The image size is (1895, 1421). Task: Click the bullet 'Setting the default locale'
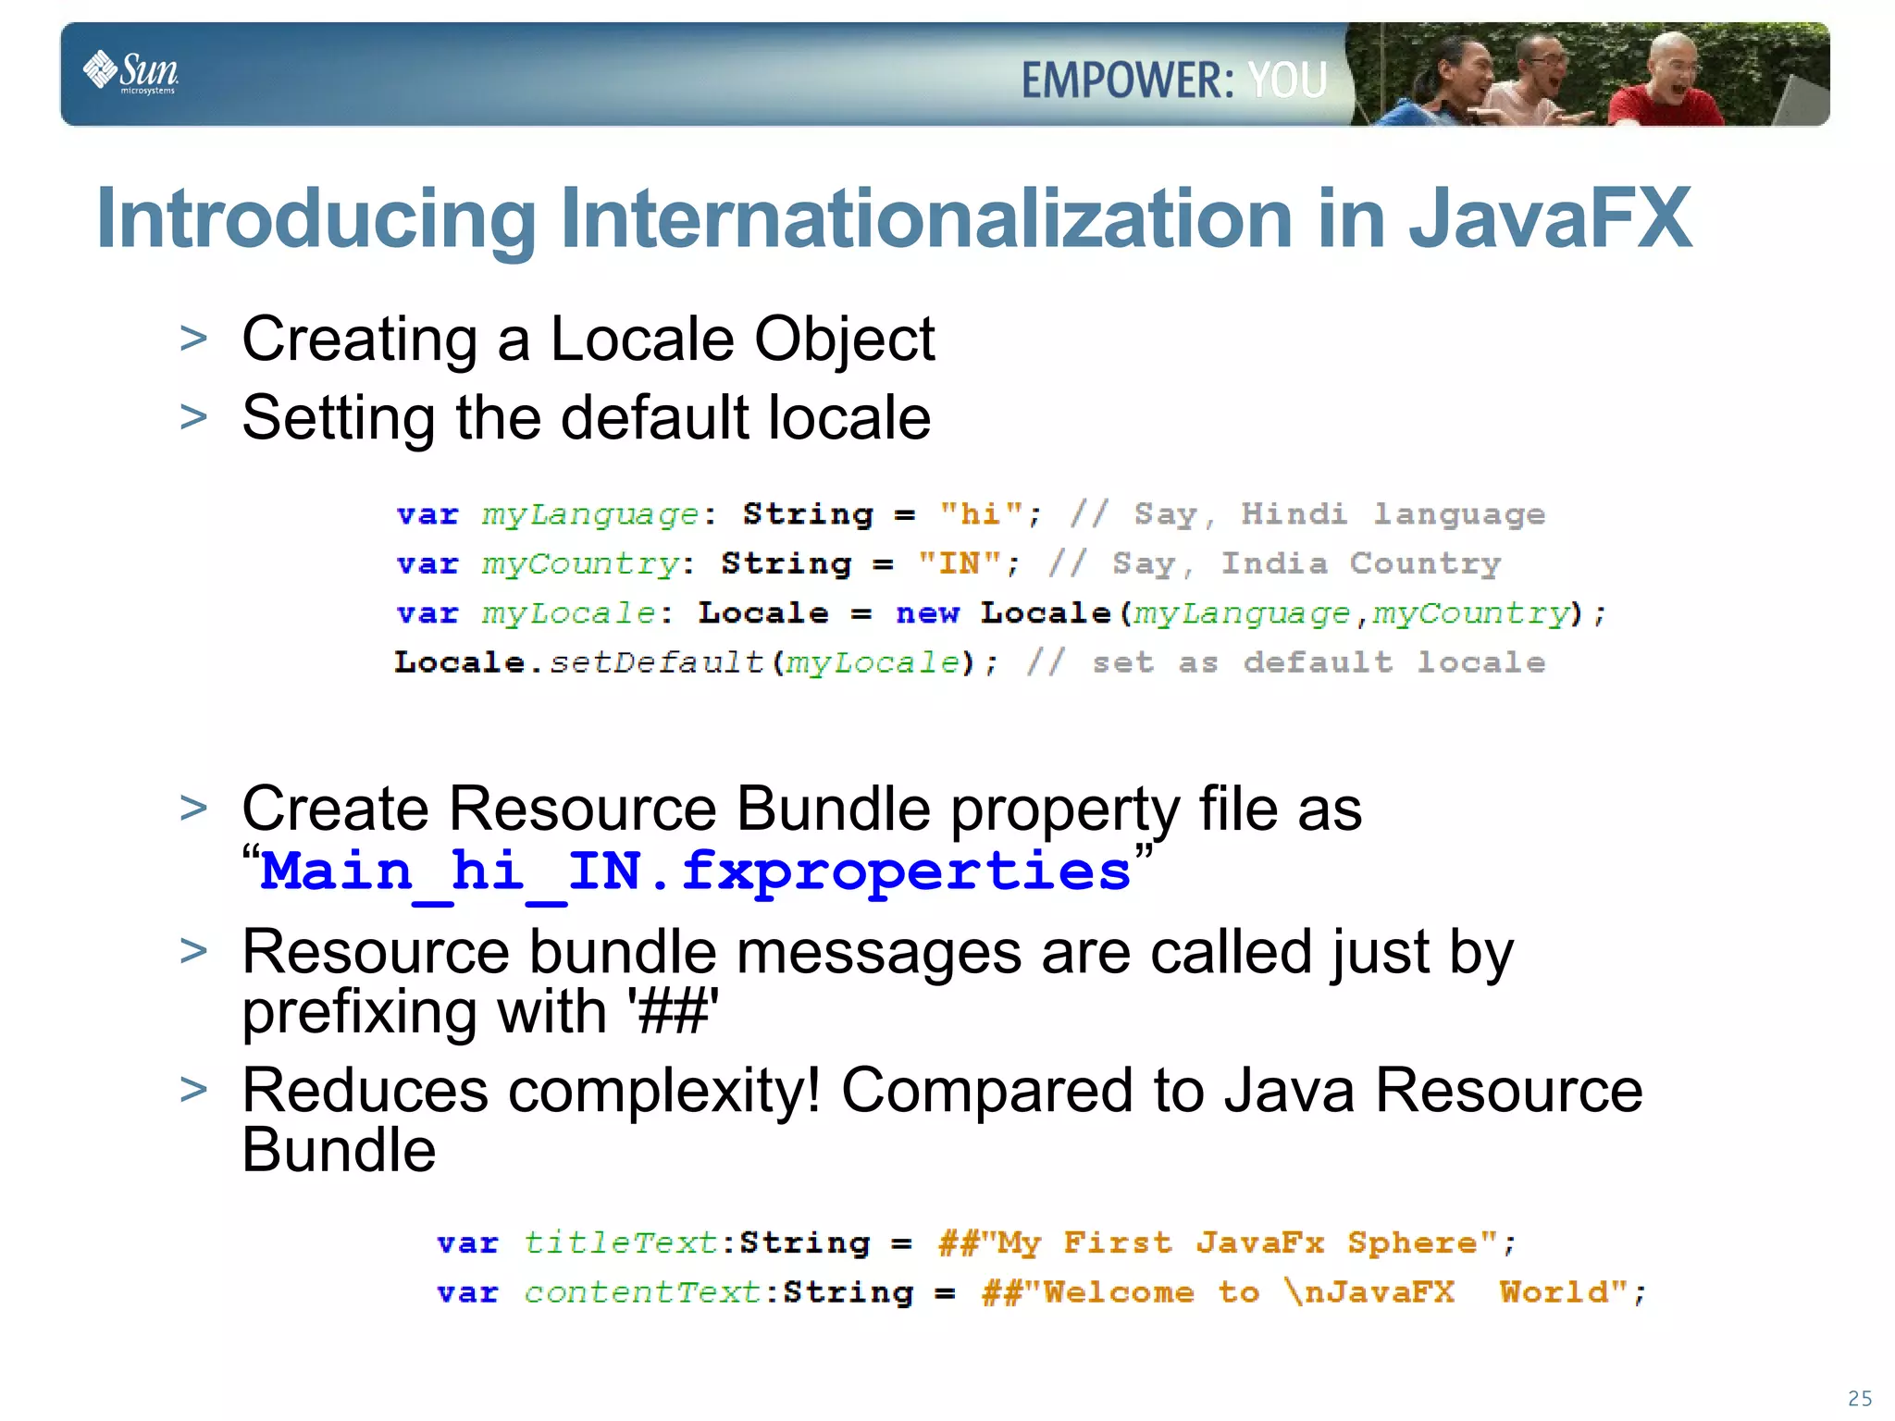[586, 417]
